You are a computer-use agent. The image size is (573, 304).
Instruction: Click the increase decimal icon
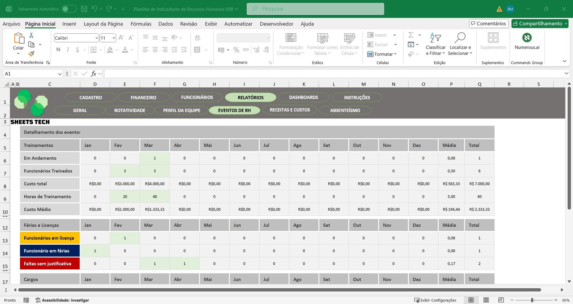256,50
